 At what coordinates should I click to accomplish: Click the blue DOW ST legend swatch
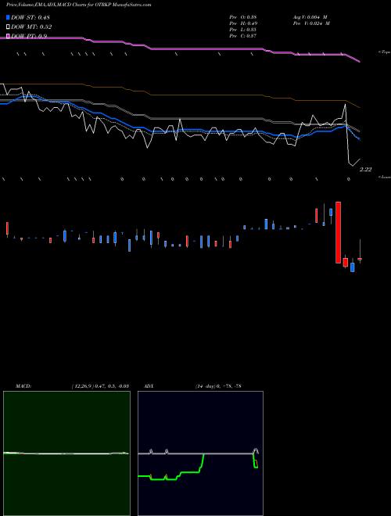[8, 17]
